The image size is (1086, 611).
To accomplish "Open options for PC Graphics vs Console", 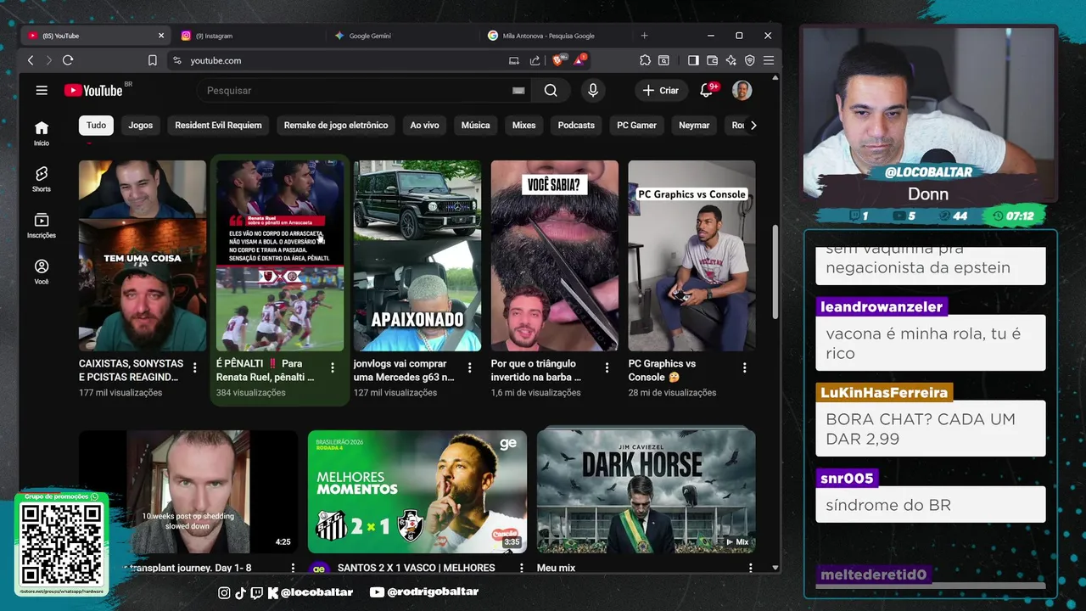I will (x=745, y=367).
